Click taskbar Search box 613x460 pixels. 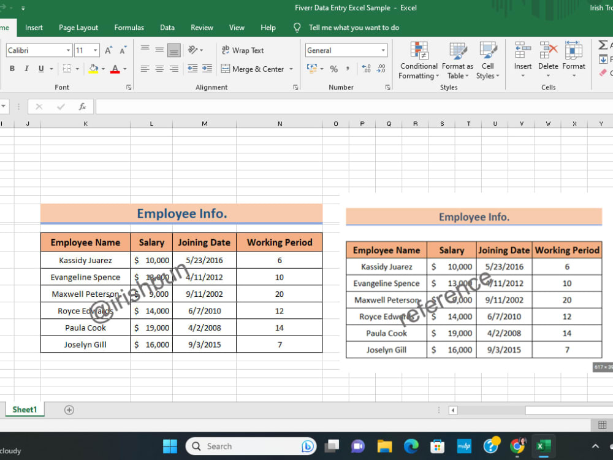pyautogui.click(x=251, y=447)
